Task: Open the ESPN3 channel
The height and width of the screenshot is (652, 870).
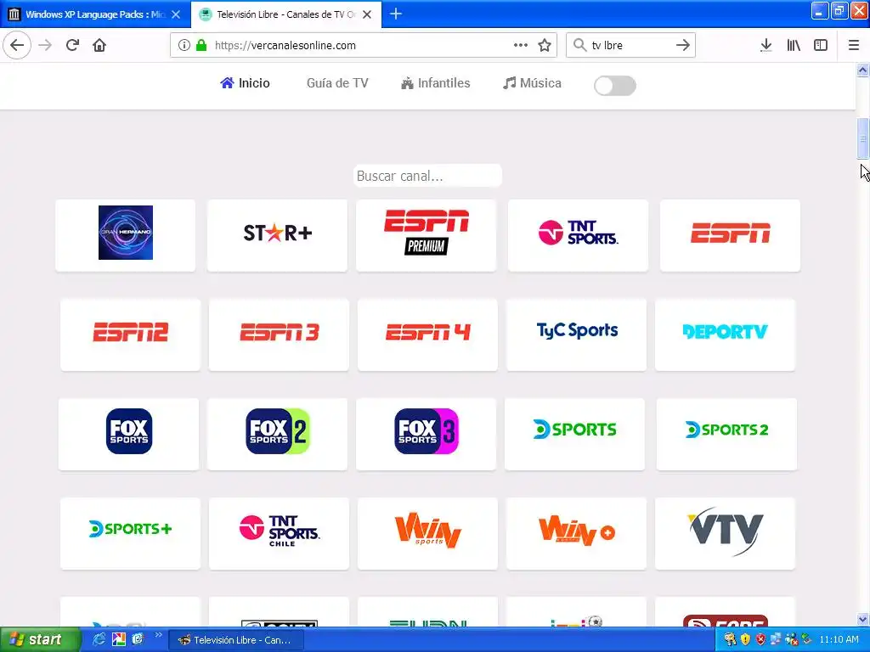Action: tap(279, 334)
